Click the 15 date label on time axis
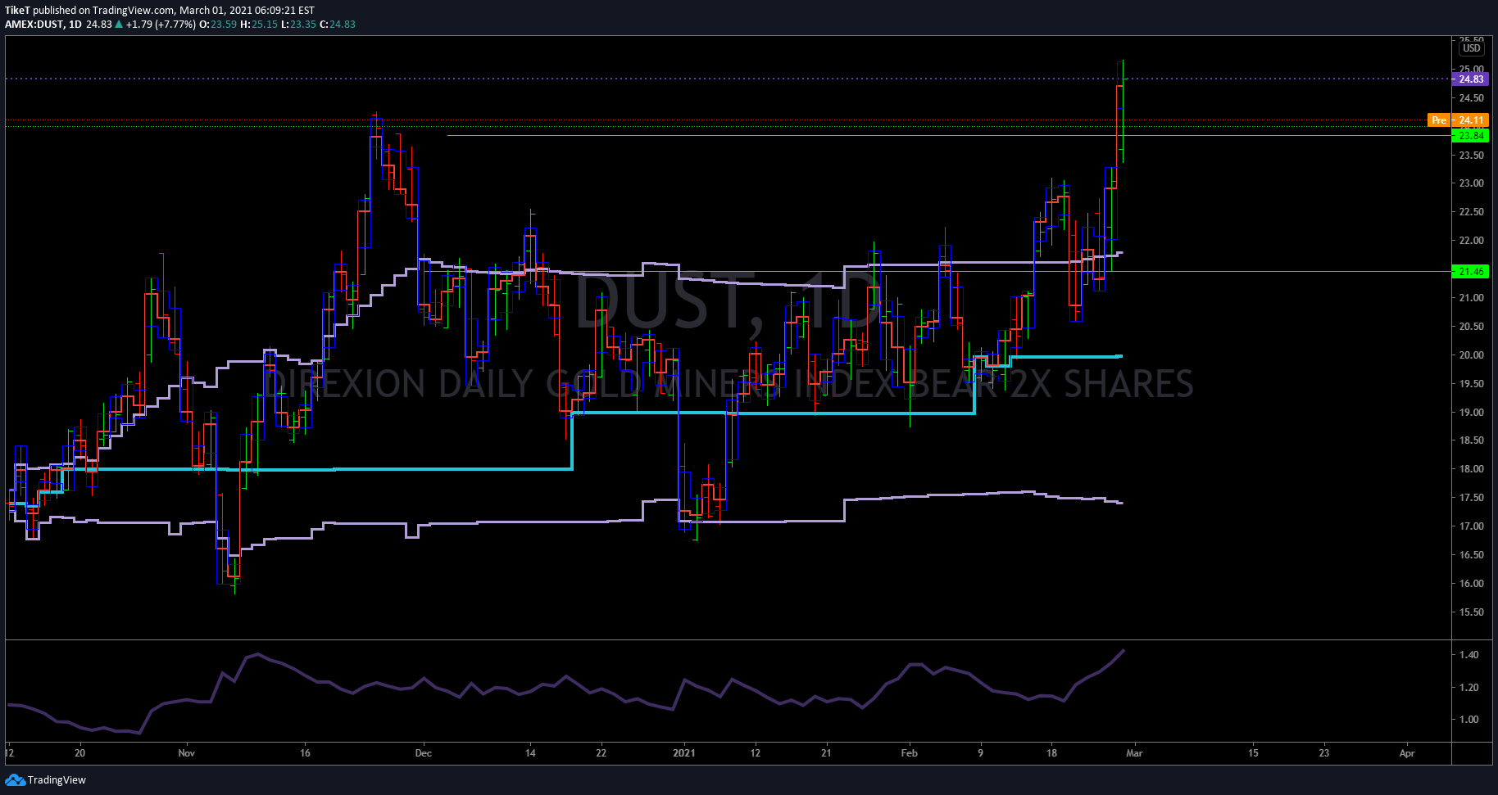 pyautogui.click(x=1253, y=753)
